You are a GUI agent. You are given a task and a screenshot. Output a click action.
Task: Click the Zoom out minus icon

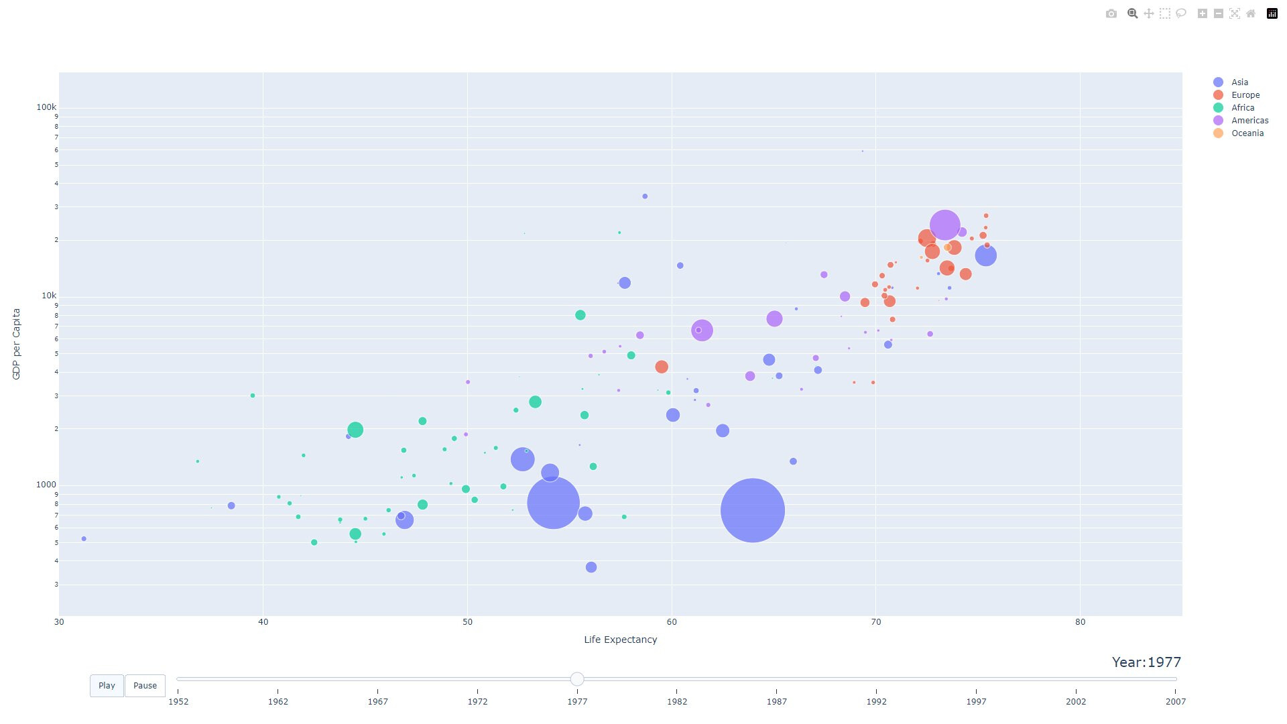click(x=1219, y=13)
